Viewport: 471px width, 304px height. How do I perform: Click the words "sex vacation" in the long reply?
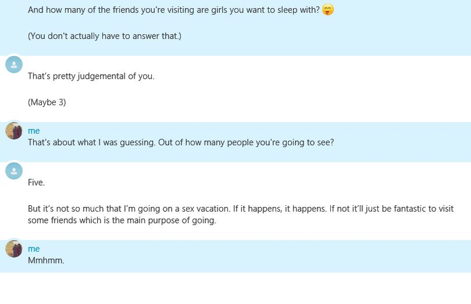point(205,209)
